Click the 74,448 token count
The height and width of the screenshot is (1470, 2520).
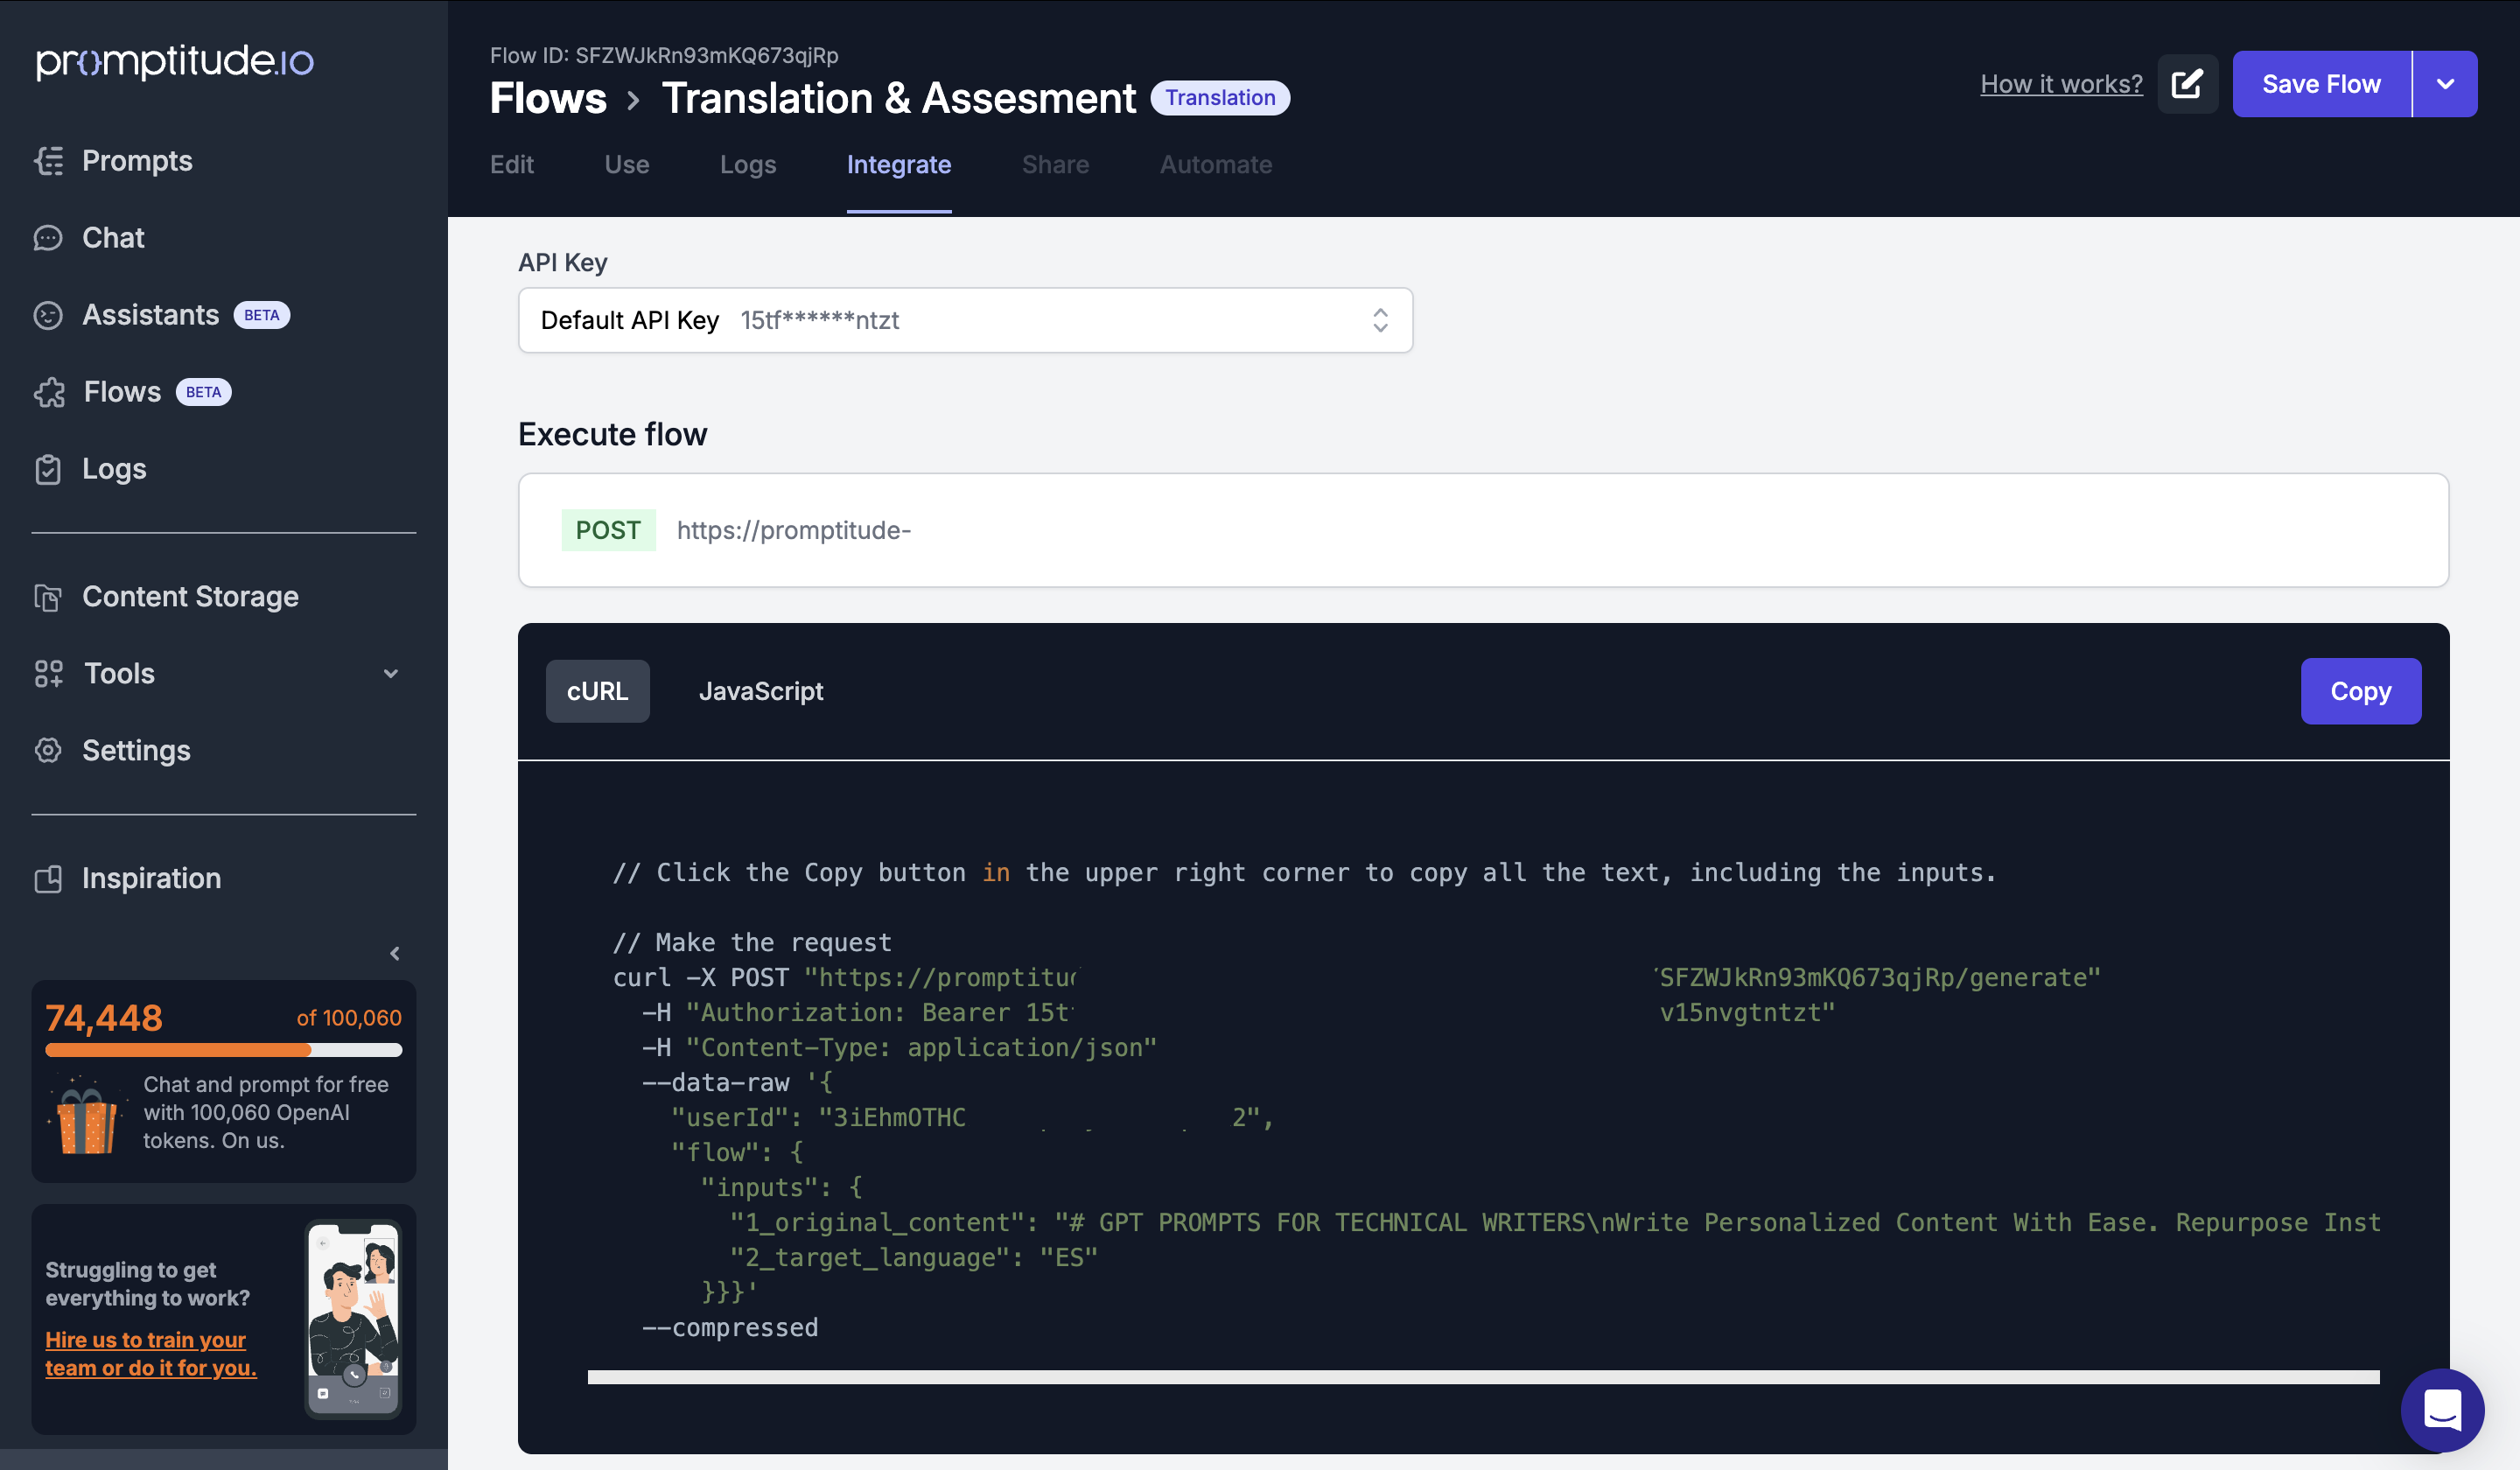point(104,1018)
